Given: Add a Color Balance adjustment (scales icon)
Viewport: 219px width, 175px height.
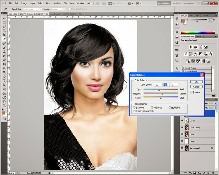Looking at the screenshot, I should click(196, 54).
